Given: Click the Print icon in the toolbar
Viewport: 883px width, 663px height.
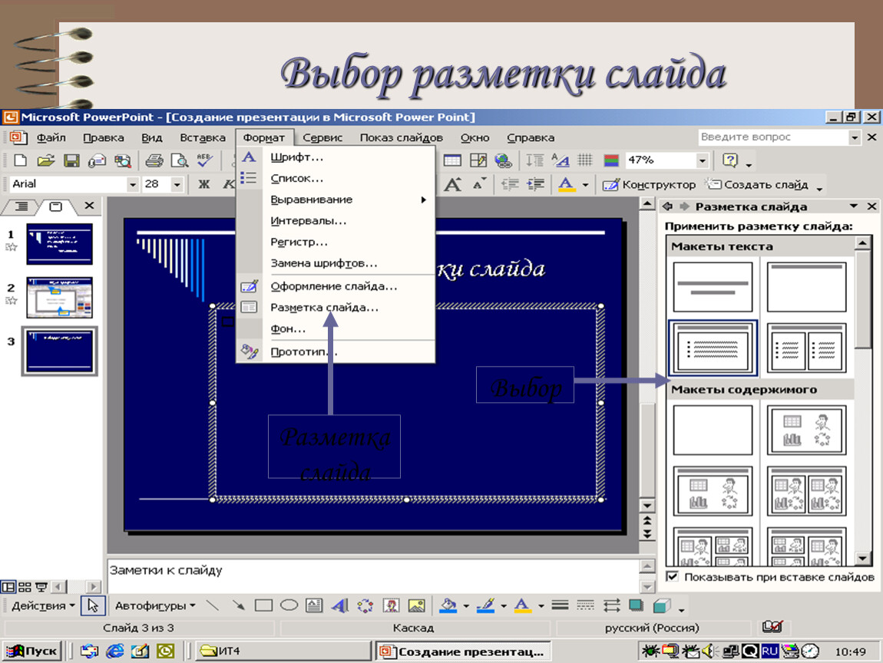Looking at the screenshot, I should click(x=154, y=160).
